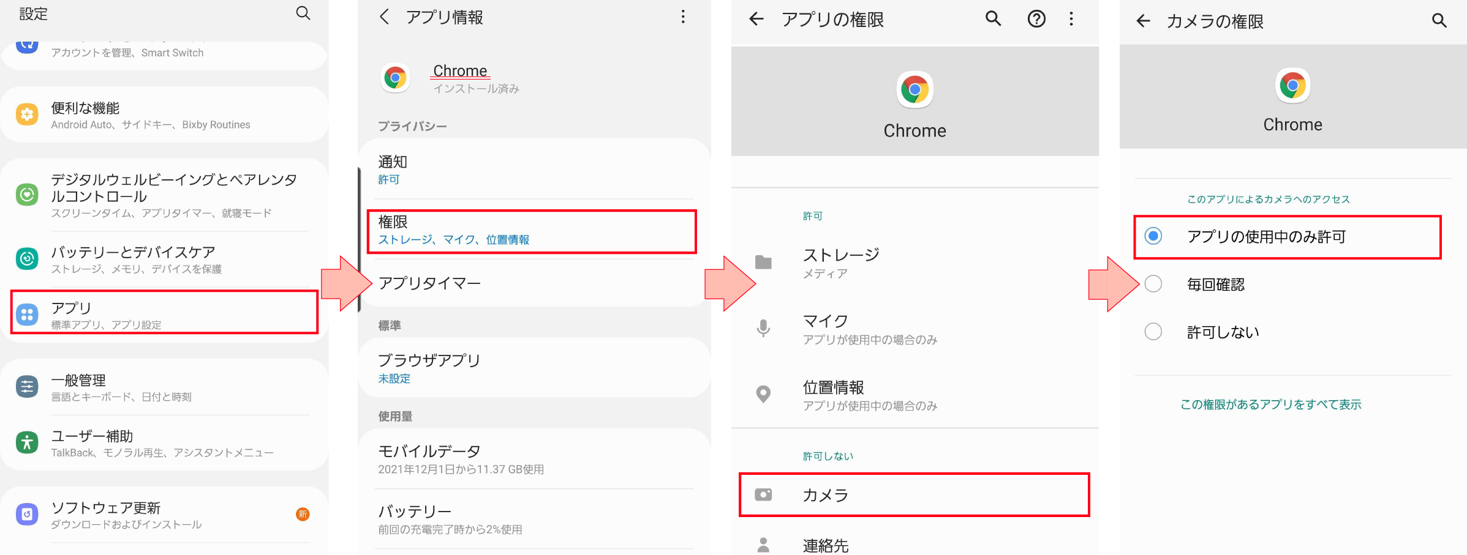Select アプリの使用中のみ許可 radio button
Screen dimensions: 1467x555
[1153, 236]
